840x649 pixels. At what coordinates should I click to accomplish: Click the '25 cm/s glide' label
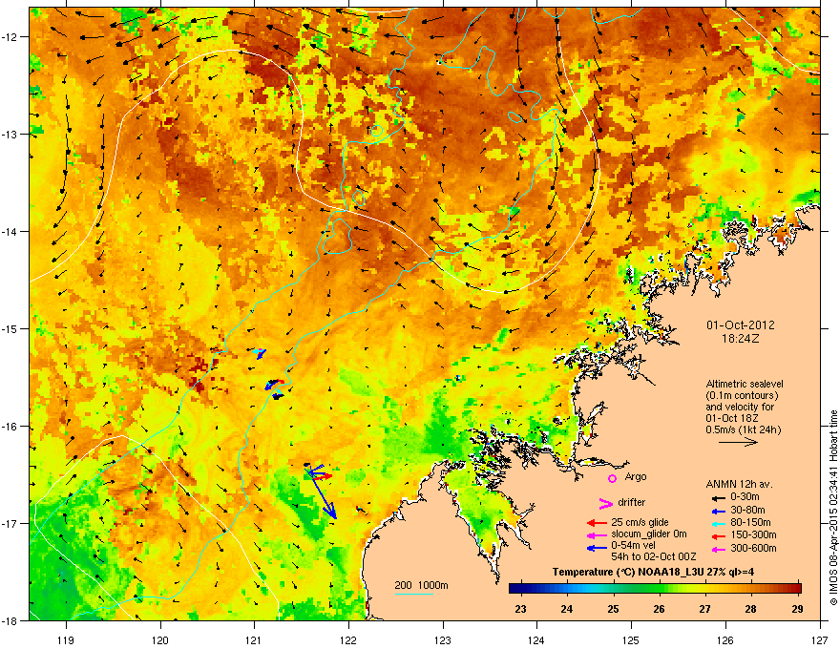(x=640, y=523)
